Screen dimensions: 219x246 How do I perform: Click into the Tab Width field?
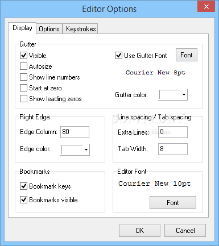click(173, 149)
